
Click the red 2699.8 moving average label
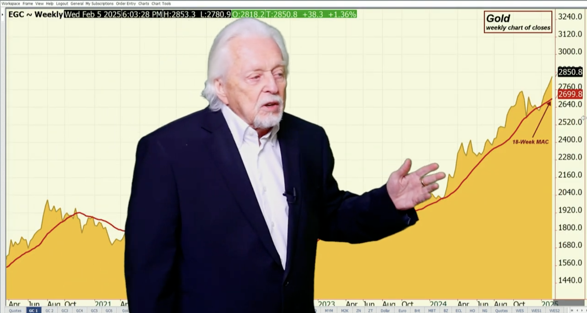tap(570, 94)
